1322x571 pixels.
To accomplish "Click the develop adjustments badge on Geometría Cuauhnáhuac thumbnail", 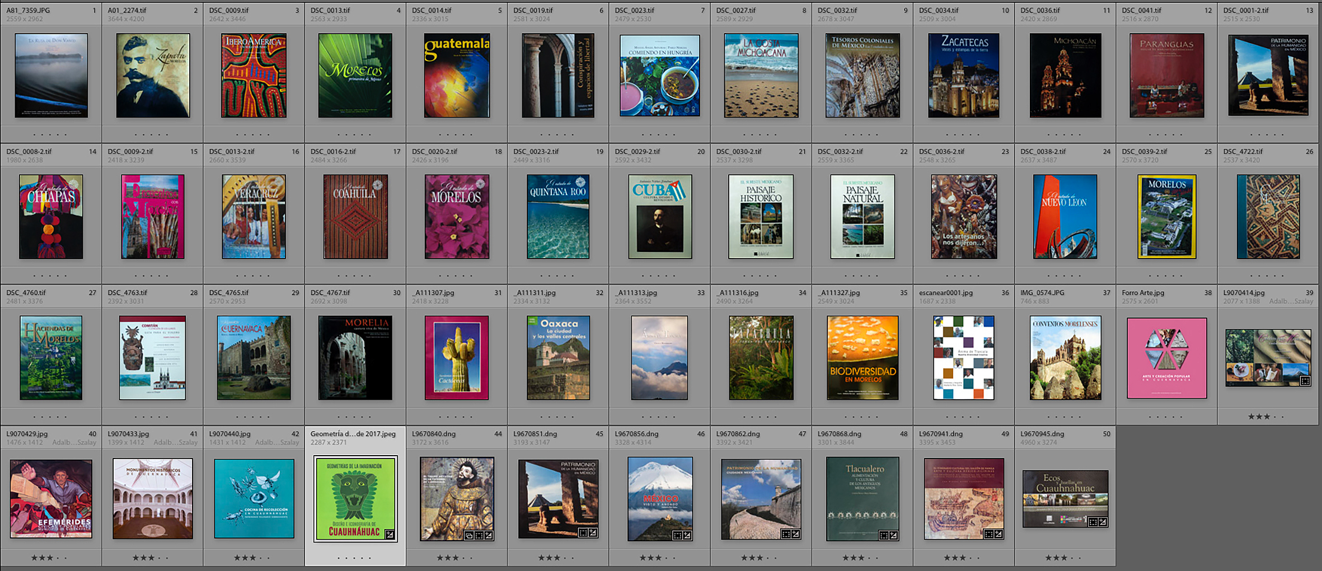I will 390,535.
